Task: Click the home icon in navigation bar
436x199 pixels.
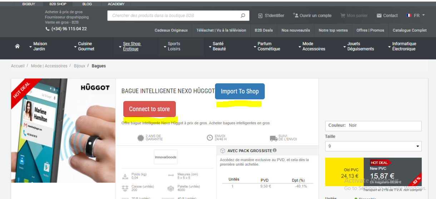Action: 17,46
